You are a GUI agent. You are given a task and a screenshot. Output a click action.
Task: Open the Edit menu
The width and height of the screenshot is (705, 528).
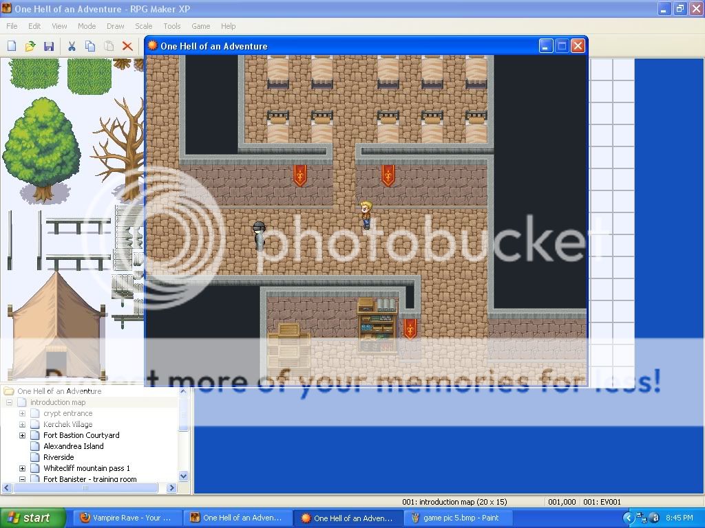(34, 26)
